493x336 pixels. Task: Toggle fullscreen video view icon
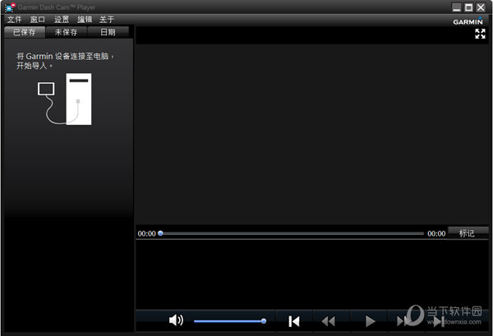pyautogui.click(x=480, y=34)
